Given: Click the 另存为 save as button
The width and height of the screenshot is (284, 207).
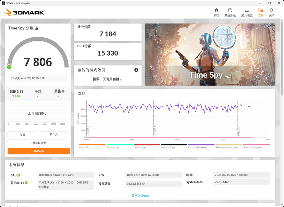Looking at the screenshot, I should tap(53, 135).
